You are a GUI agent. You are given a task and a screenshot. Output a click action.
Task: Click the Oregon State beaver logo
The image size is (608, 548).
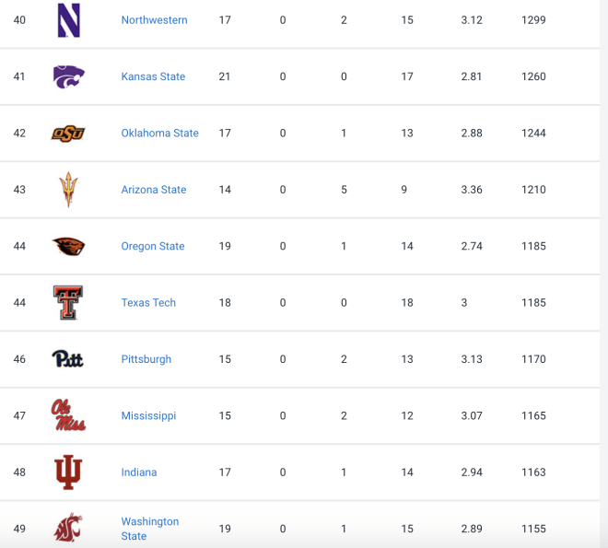click(x=68, y=247)
